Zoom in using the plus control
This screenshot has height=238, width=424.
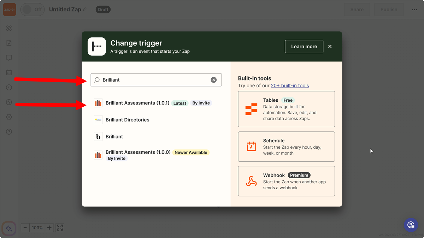pyautogui.click(x=49, y=227)
